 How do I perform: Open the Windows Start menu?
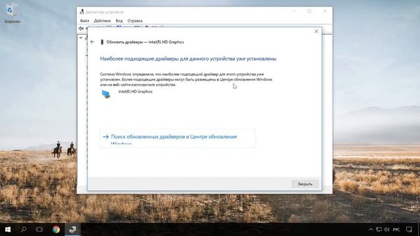[8, 229]
